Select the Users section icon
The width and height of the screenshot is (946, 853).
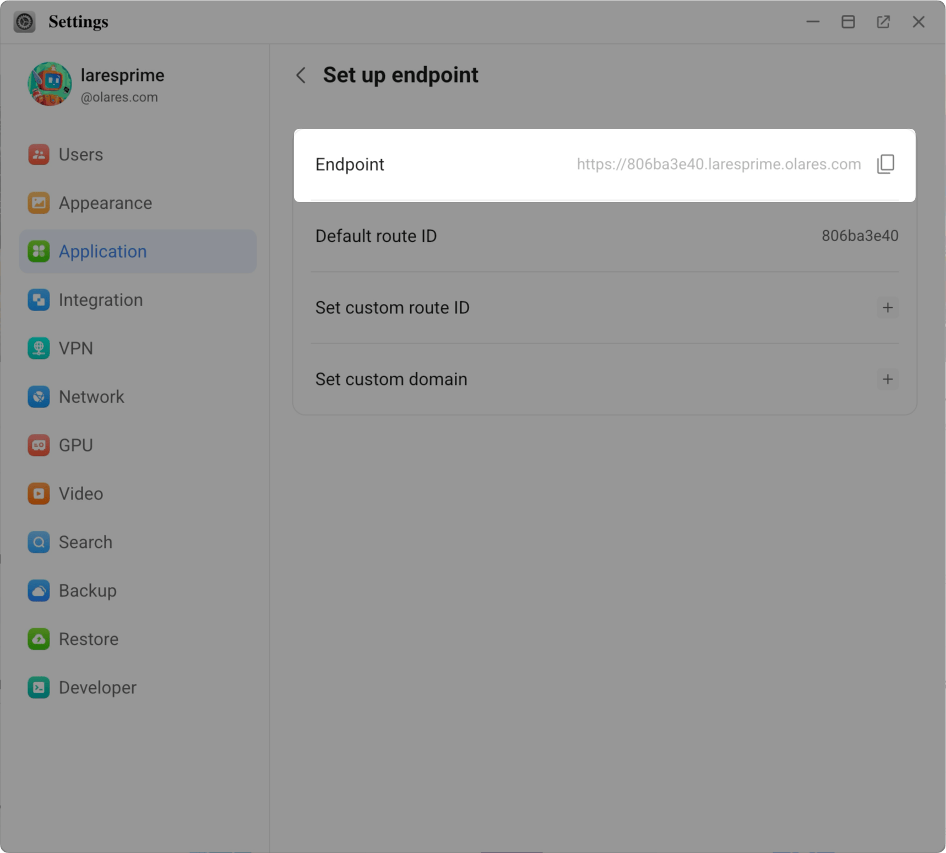pyautogui.click(x=39, y=155)
